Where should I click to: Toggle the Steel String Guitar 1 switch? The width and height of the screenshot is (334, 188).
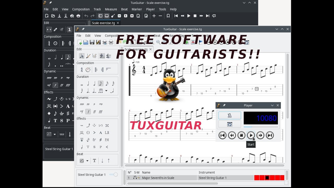tap(114, 174)
